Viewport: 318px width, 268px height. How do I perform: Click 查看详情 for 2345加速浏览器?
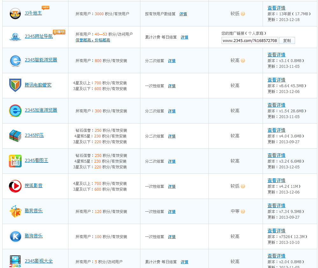point(276,105)
